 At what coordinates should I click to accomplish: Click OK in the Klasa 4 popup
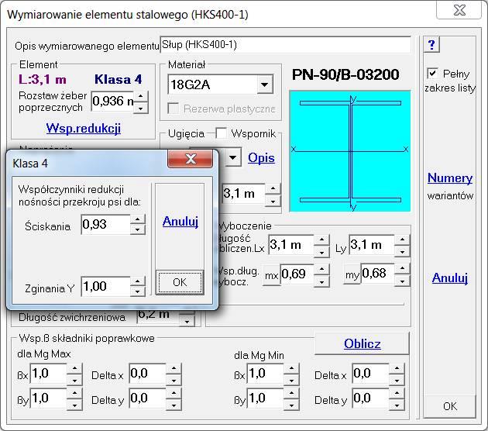click(180, 282)
